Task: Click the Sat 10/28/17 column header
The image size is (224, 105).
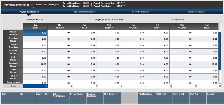Action: pos(182,26)
